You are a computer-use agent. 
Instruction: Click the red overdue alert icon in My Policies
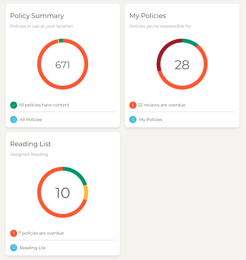pyautogui.click(x=133, y=105)
